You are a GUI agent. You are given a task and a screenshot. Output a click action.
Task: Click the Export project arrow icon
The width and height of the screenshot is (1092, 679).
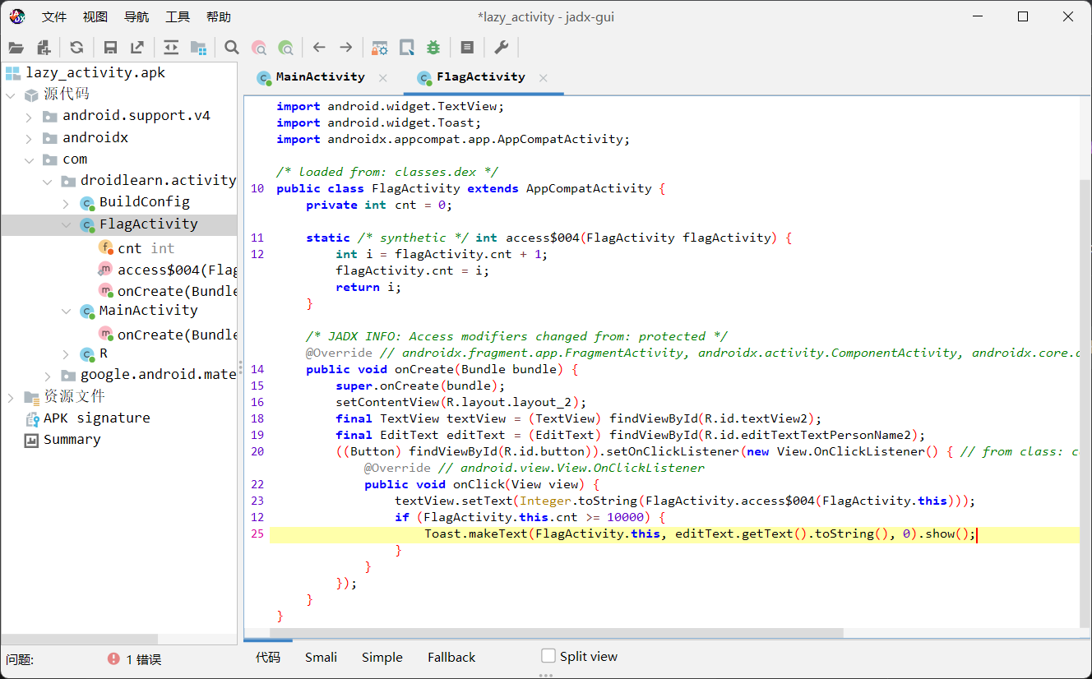137,48
